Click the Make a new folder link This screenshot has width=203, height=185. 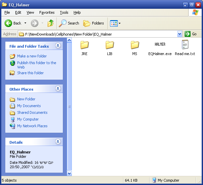point(32,56)
